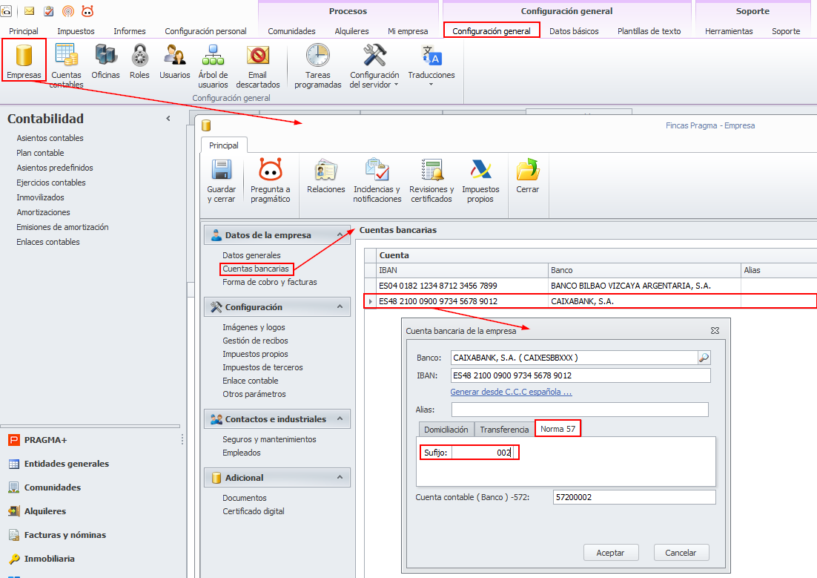Open Certificado digital option
The width and height of the screenshot is (817, 578).
pos(254,511)
